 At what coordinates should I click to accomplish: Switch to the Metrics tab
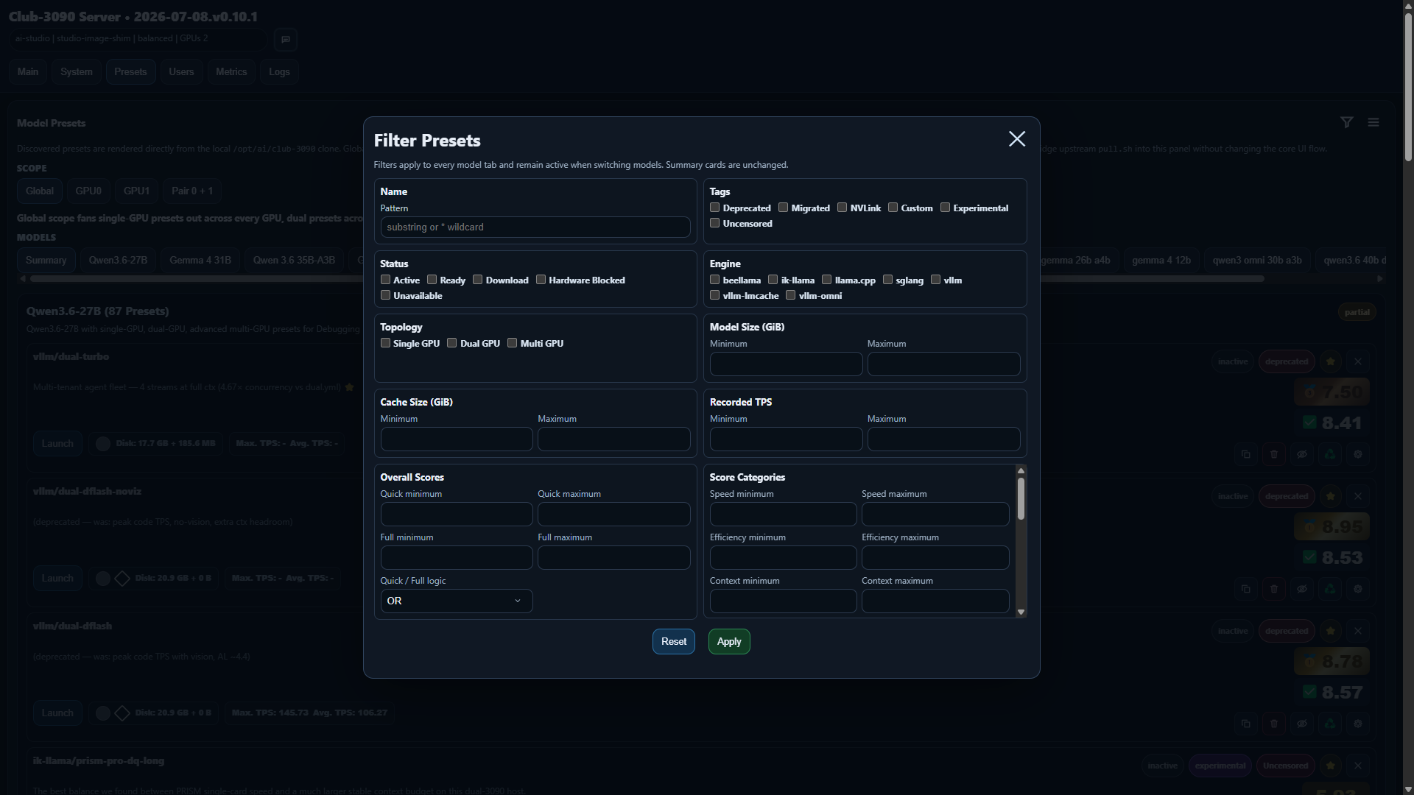pos(231,71)
